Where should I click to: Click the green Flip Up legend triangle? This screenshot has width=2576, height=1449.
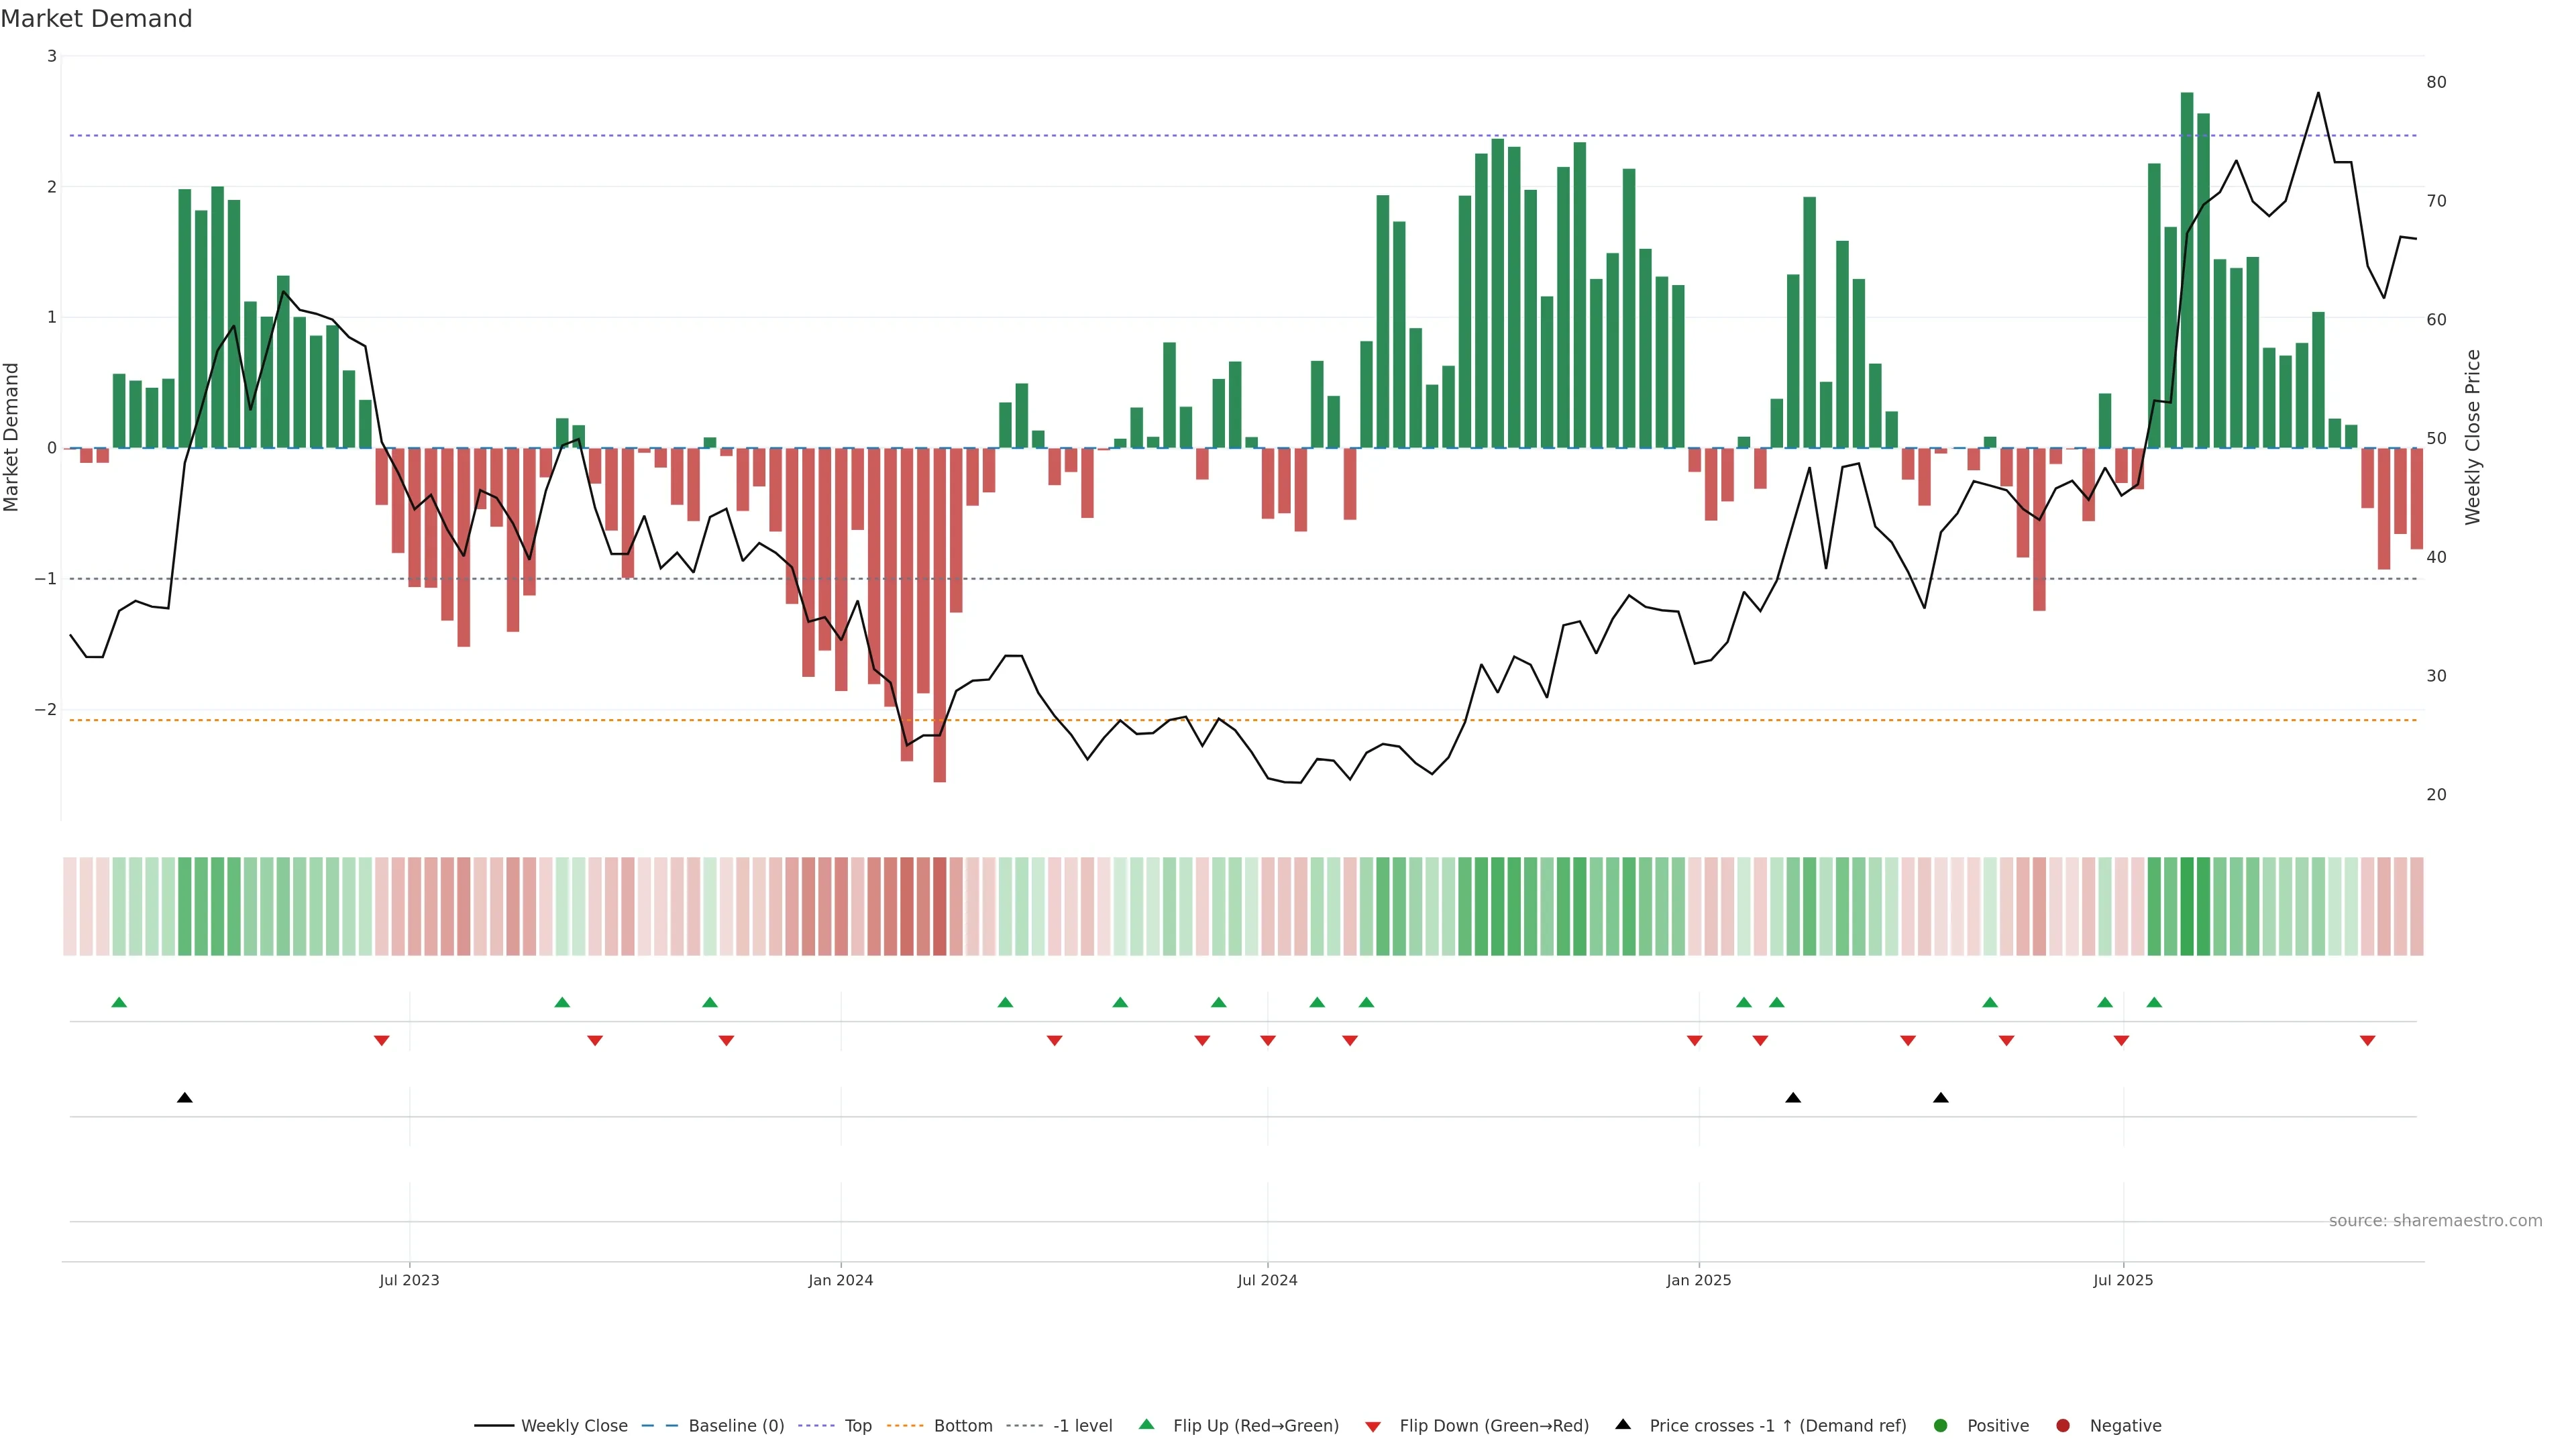coord(1146,1424)
